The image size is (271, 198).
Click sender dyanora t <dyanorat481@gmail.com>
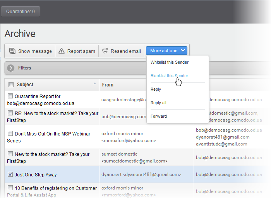tap(141, 174)
